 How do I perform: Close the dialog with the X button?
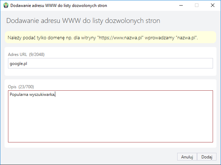(213, 5)
